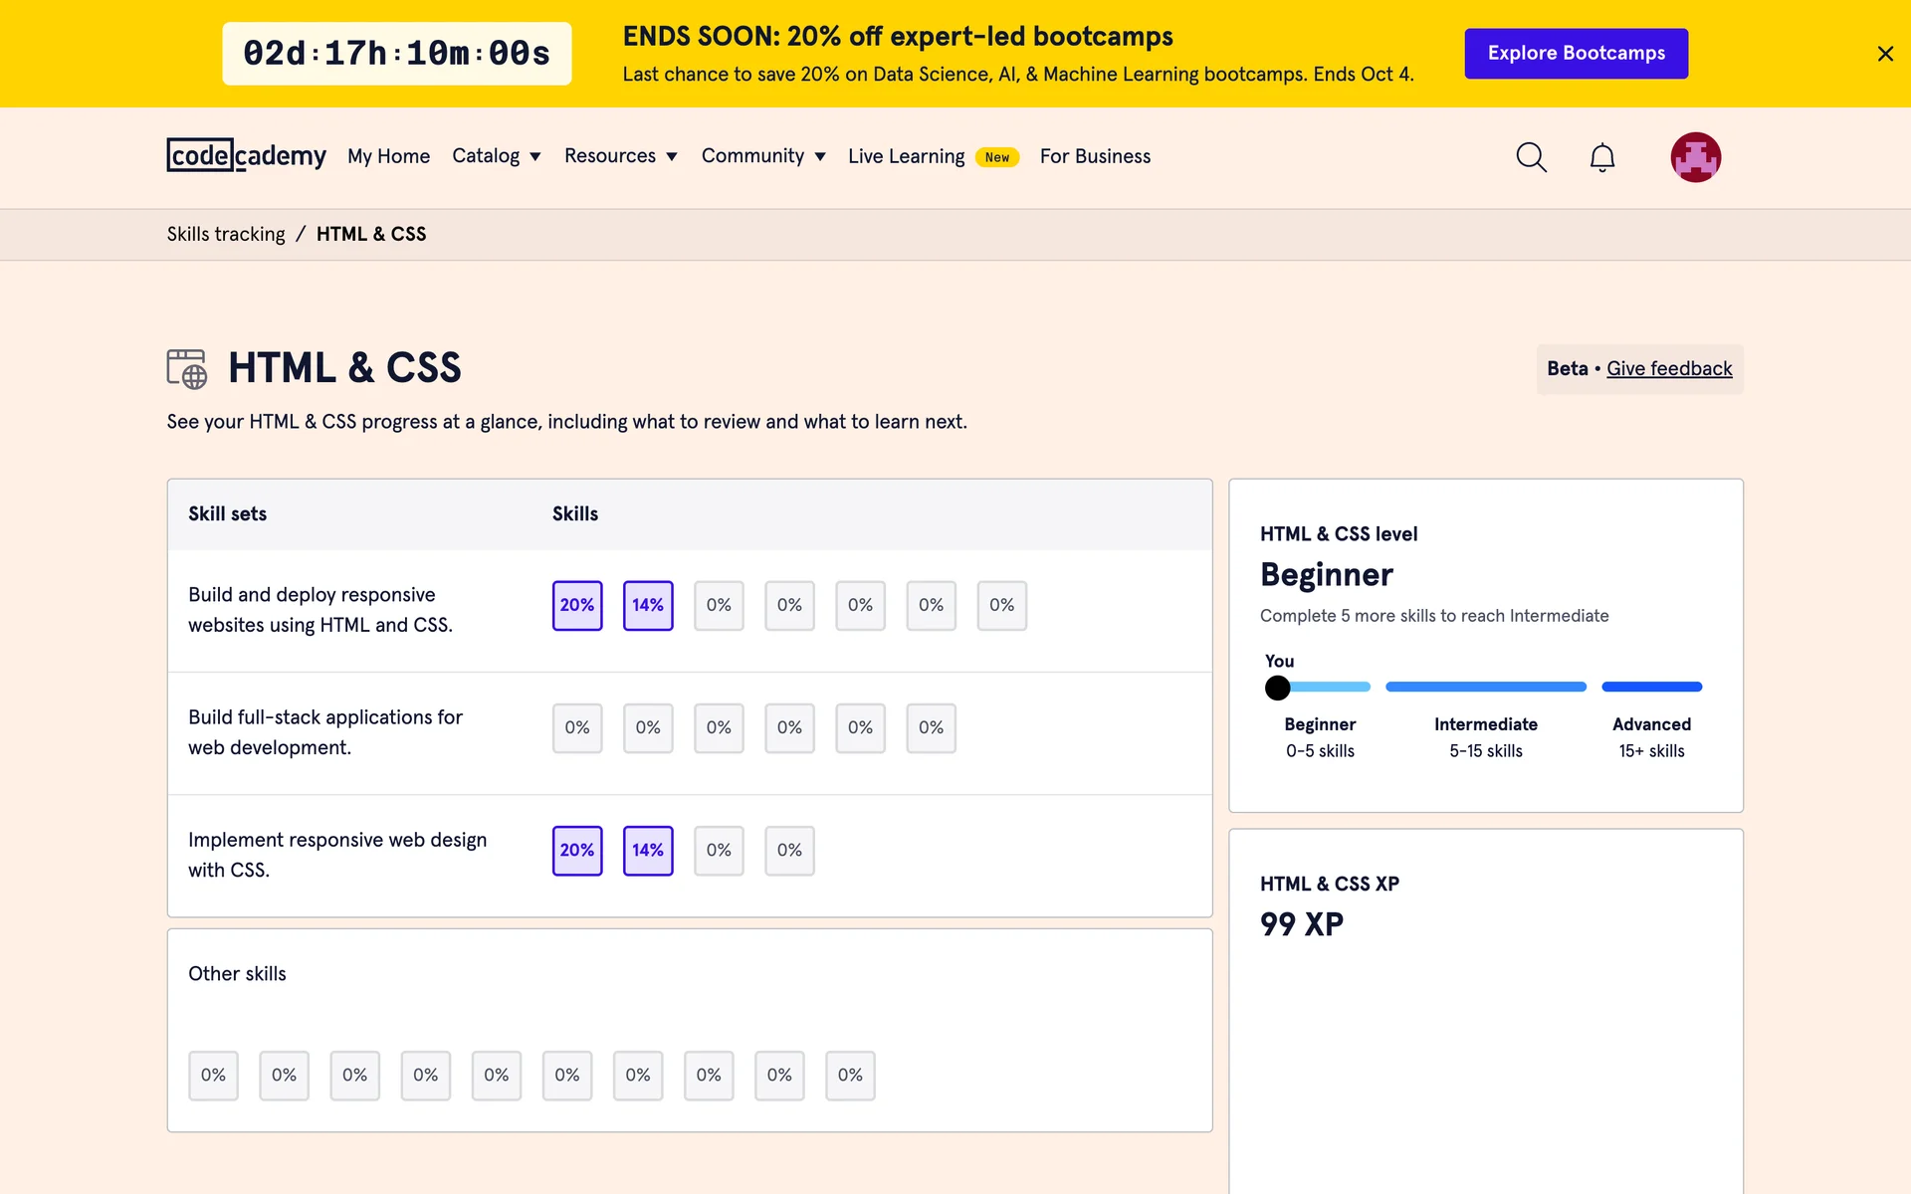Expand the Resources dropdown menu
Image resolution: width=1911 pixels, height=1194 pixels.
620,156
